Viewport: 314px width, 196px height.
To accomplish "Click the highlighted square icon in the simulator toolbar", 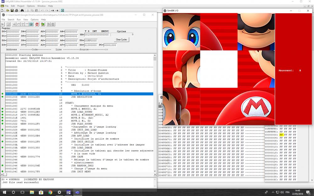I will tap(31, 24).
